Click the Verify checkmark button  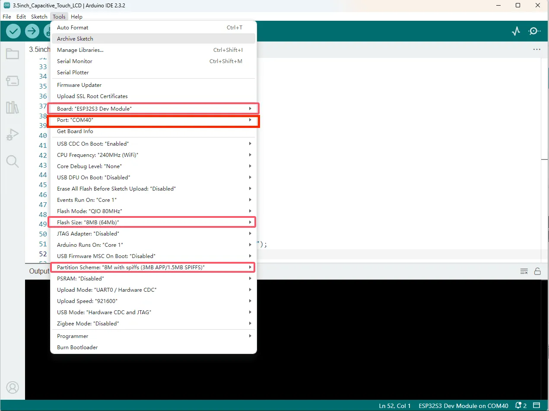tap(13, 31)
